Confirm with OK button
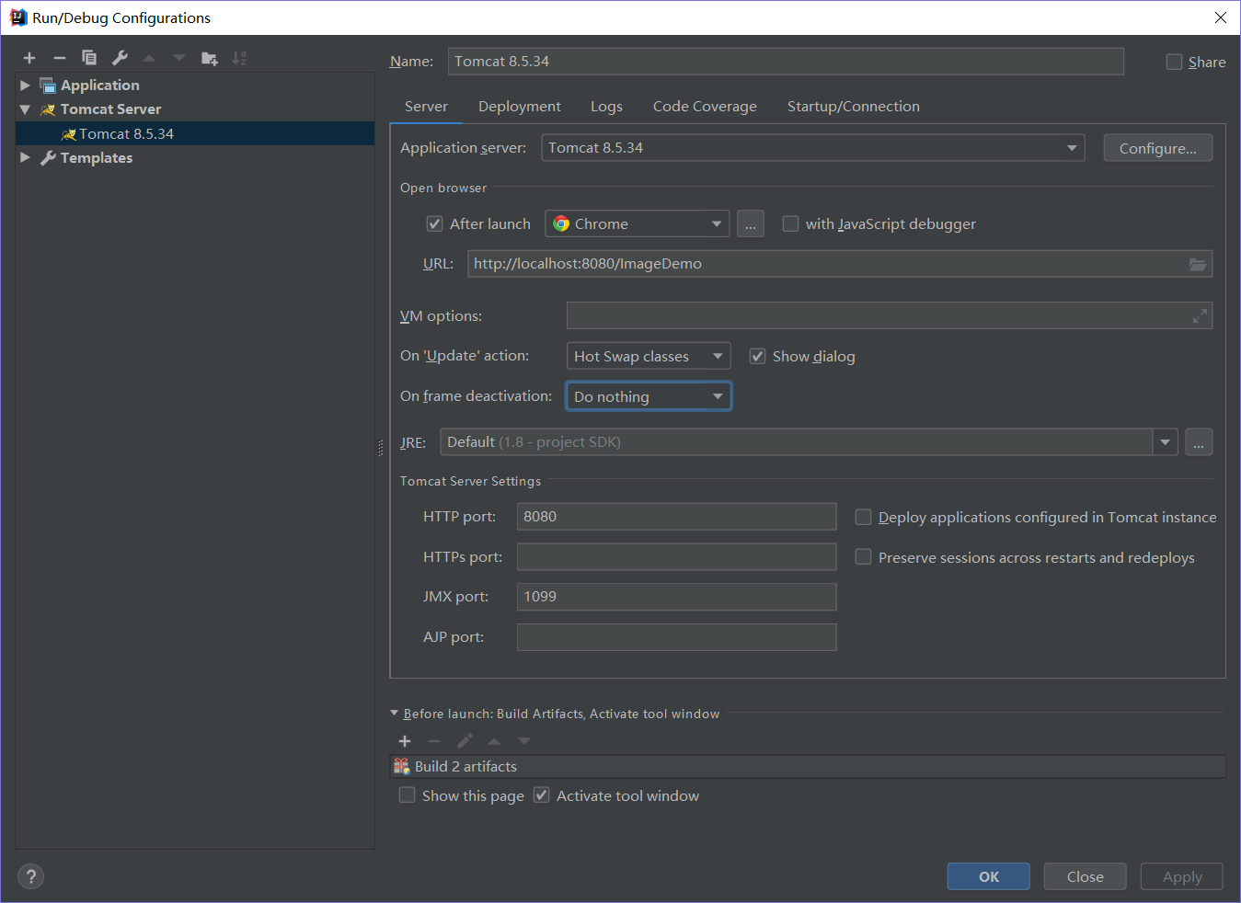This screenshot has height=903, width=1241. click(989, 876)
